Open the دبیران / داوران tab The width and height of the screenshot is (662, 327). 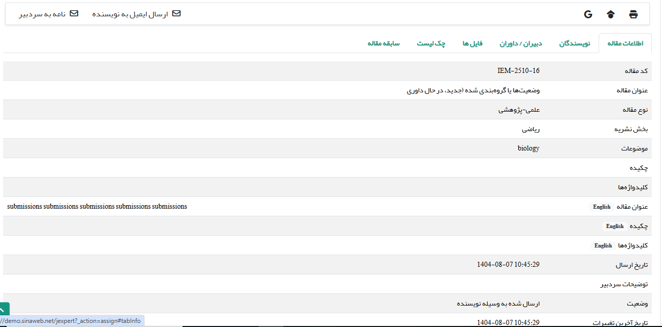click(521, 43)
